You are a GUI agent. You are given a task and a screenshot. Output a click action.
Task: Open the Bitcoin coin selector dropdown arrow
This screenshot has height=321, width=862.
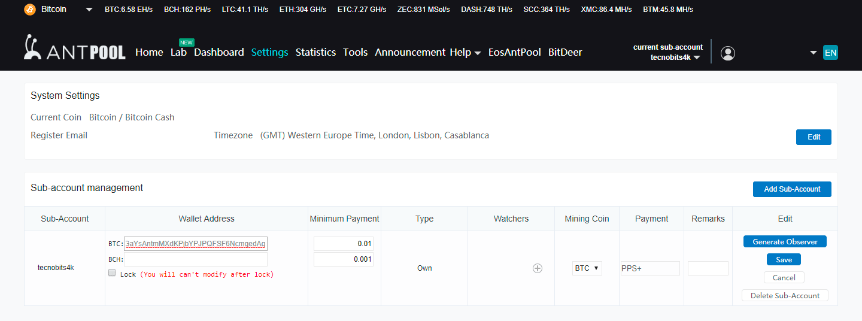point(89,10)
